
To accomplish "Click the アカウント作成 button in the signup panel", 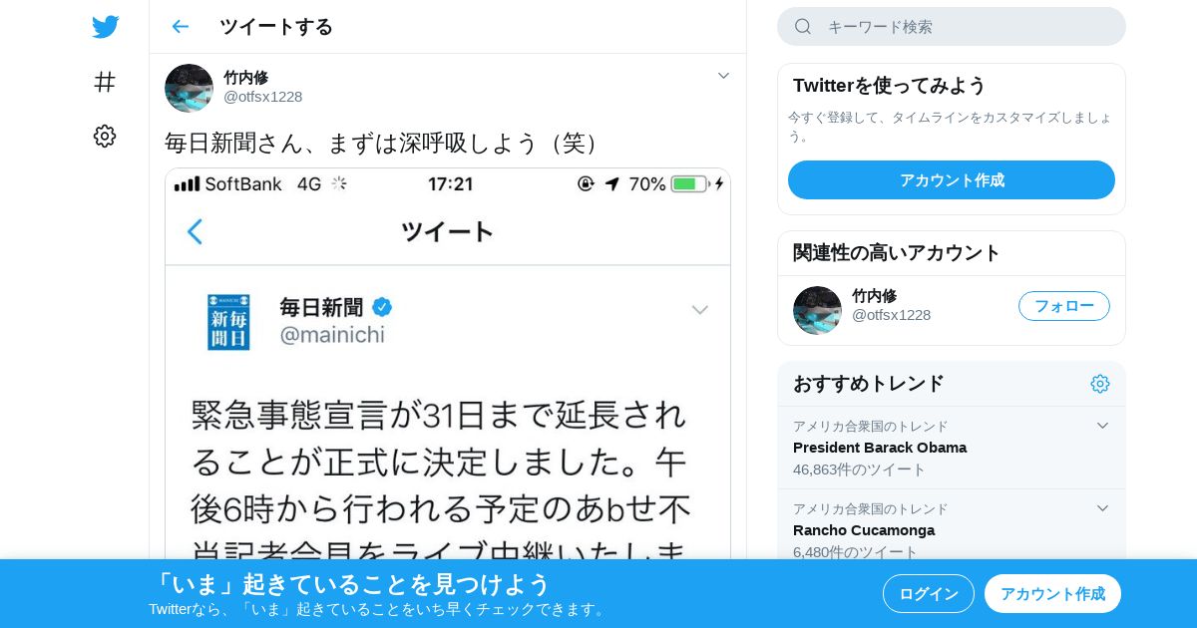I will (x=952, y=180).
